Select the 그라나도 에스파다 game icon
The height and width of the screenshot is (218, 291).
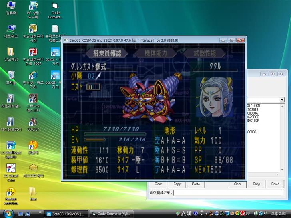(33, 103)
